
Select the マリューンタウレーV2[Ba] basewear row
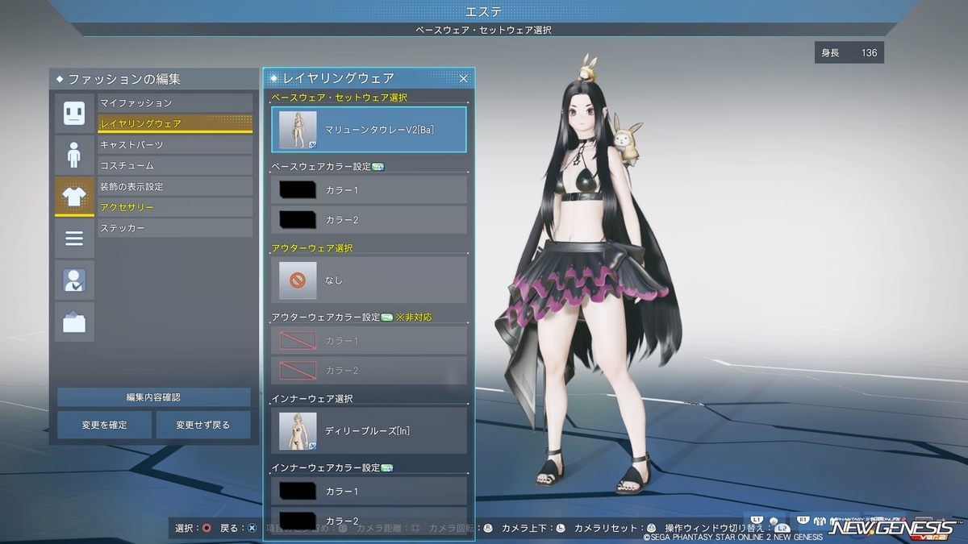point(369,130)
